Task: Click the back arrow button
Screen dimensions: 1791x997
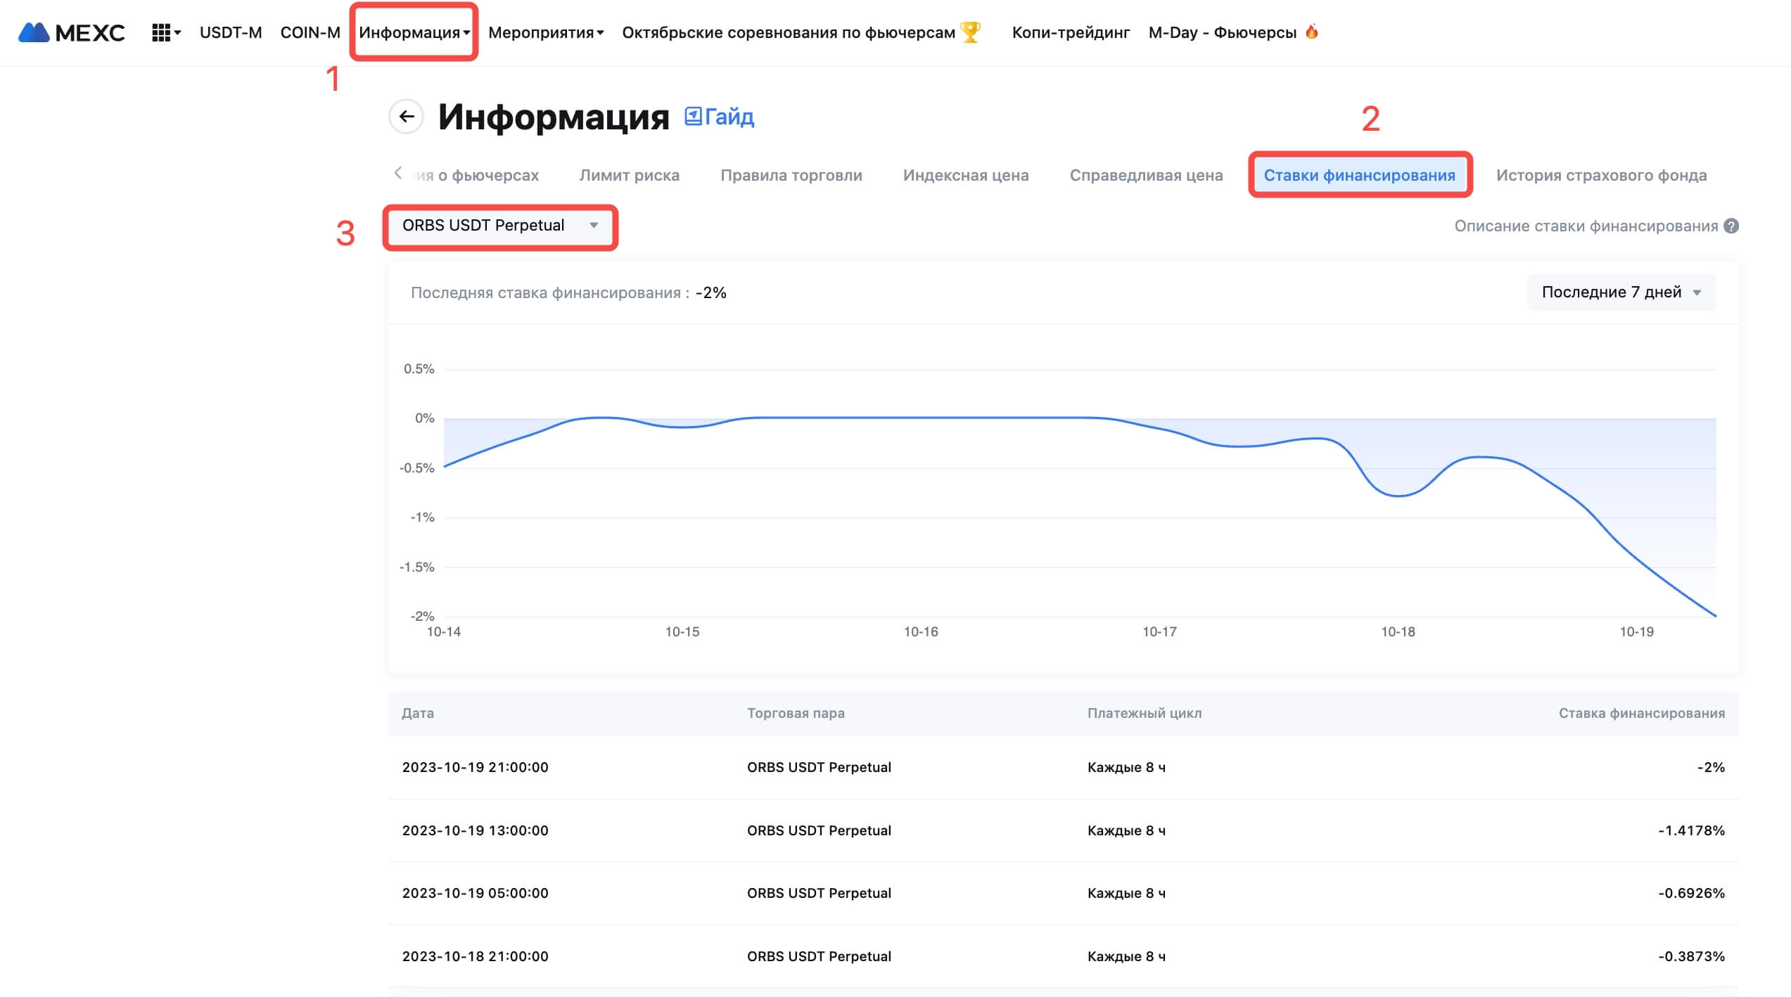Action: [x=406, y=117]
